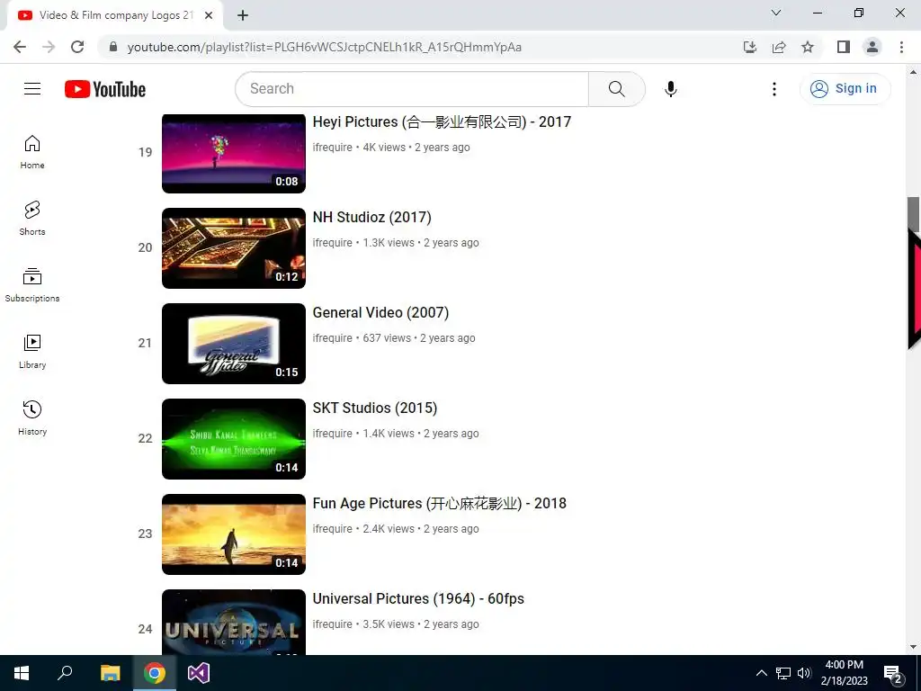The width and height of the screenshot is (921, 691).
Task: Open Windows taskbar search
Action: click(65, 673)
